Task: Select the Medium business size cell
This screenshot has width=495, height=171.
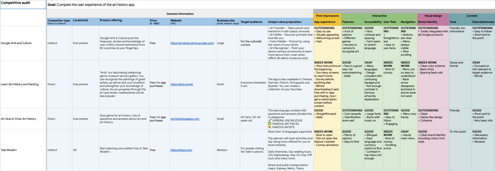Action: tap(228, 150)
